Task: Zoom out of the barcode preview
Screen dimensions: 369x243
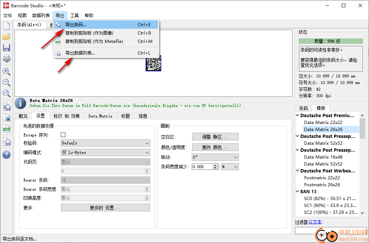Action: tap(7, 83)
